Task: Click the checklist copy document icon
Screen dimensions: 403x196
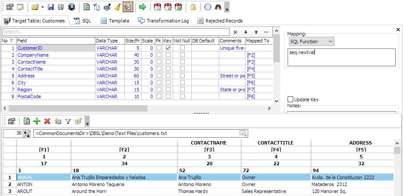Action: pyautogui.click(x=97, y=7)
